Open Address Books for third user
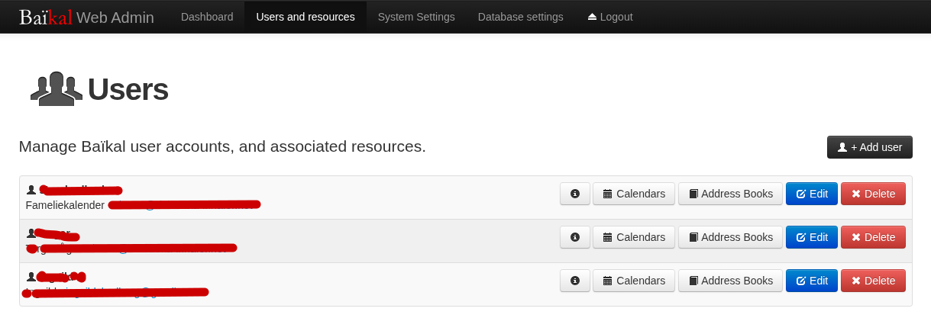Screen dimensions: 931x334 click(x=730, y=281)
